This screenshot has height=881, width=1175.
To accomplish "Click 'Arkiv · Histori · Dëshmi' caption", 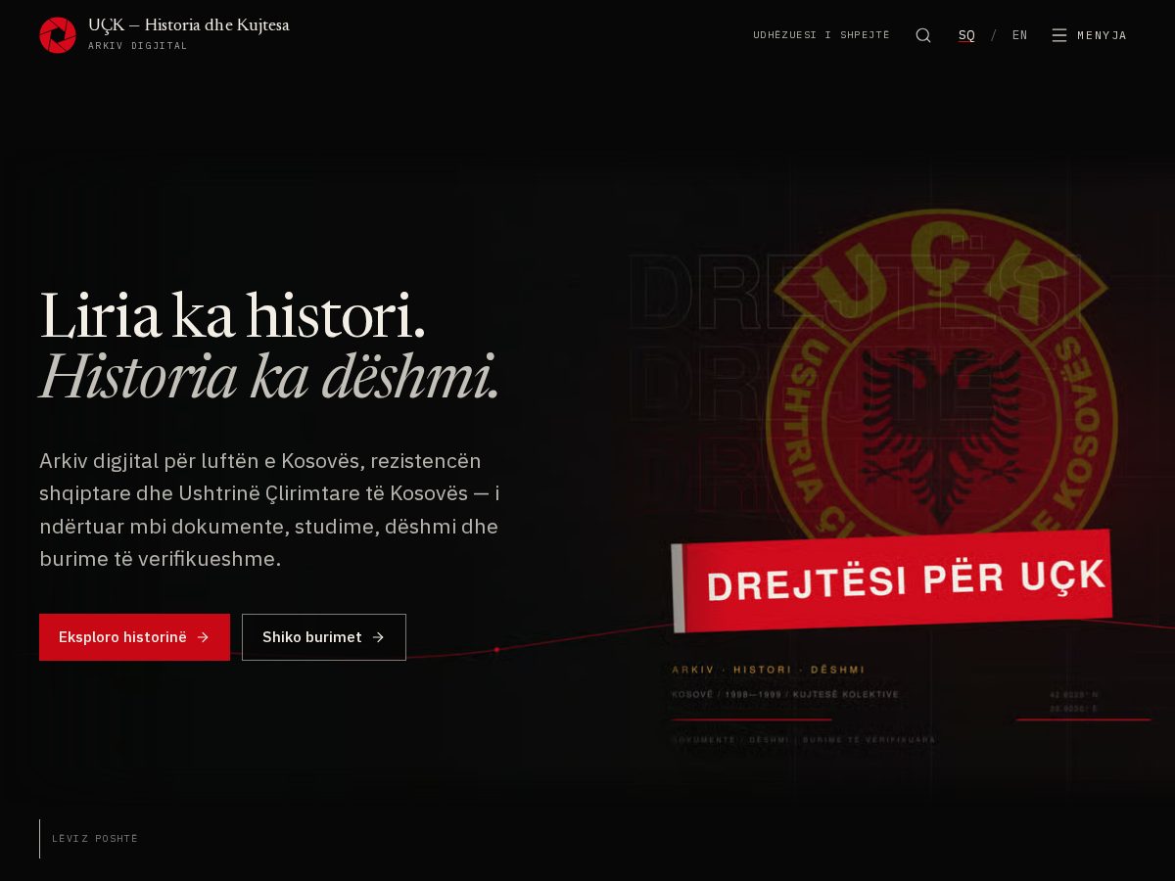I will (769, 670).
